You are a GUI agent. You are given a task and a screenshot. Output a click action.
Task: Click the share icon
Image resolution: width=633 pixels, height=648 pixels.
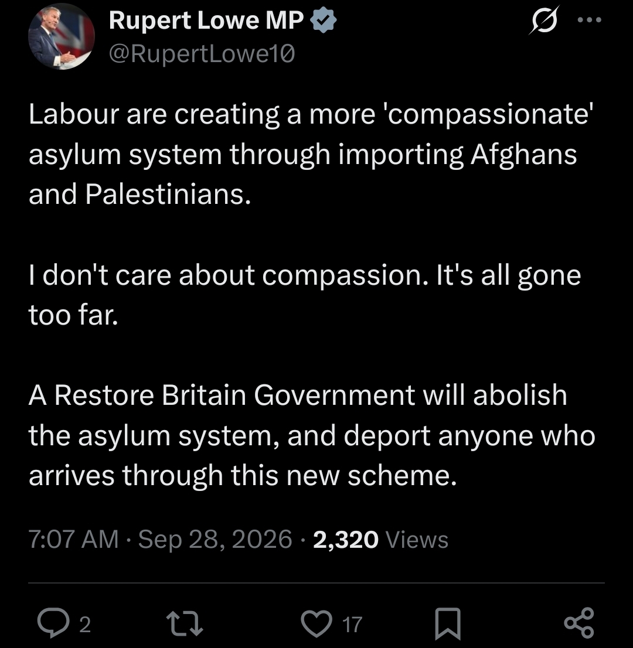coord(579,623)
